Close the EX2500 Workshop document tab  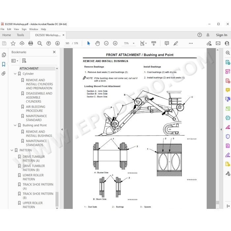(63, 35)
